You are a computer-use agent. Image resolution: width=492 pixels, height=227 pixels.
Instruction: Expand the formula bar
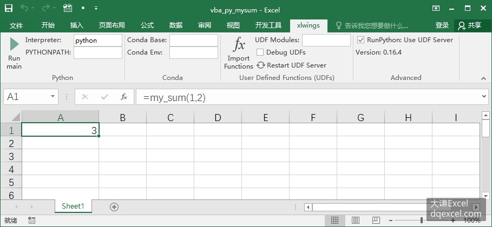[x=484, y=97]
